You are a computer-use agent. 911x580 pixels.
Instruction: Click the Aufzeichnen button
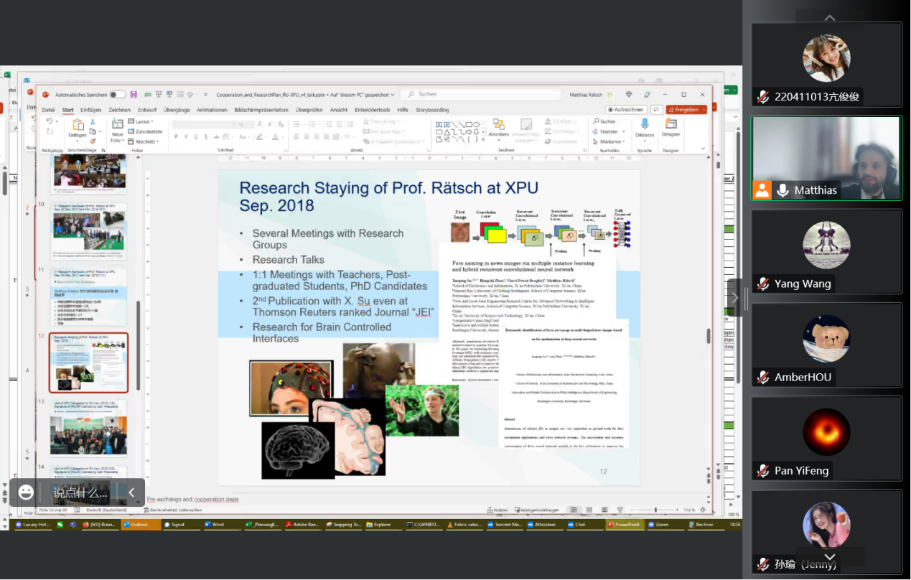click(626, 110)
